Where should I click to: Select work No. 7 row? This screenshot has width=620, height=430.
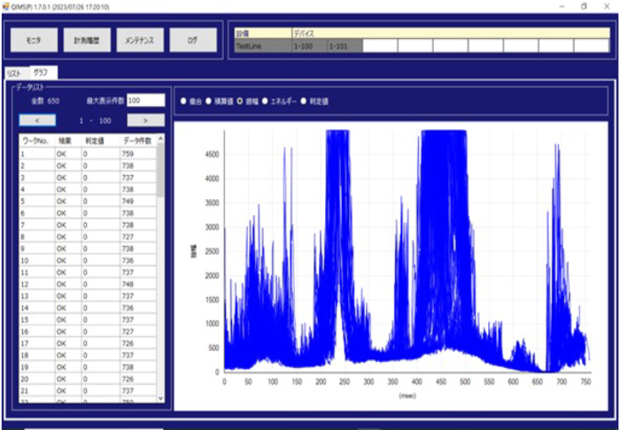point(89,225)
